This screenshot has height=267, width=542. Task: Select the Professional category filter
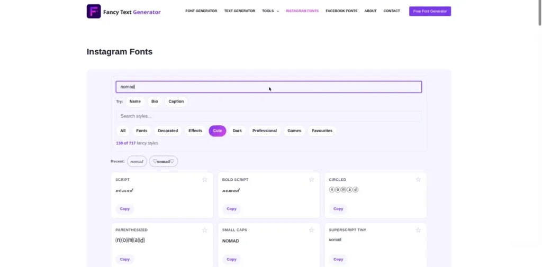pyautogui.click(x=265, y=131)
